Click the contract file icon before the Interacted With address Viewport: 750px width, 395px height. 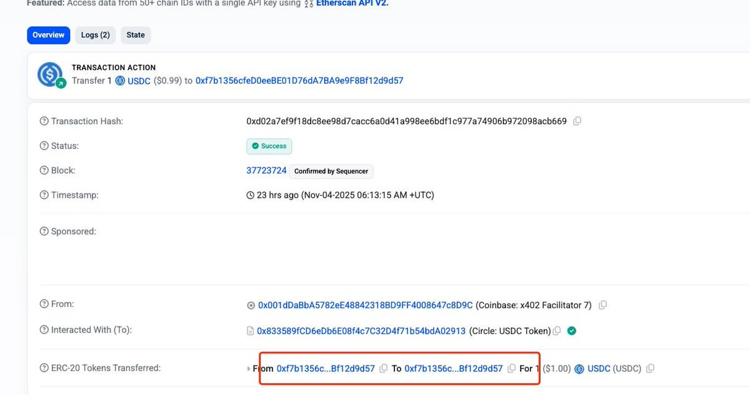point(250,330)
